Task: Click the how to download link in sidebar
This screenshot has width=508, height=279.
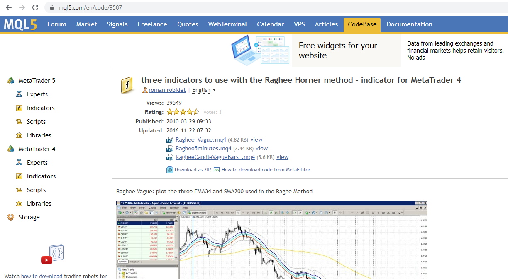Action: coord(42,276)
